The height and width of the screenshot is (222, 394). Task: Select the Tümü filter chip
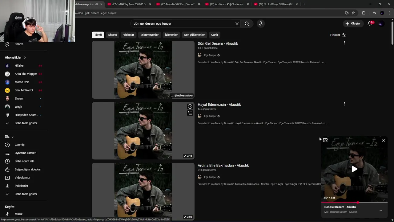coord(98,35)
